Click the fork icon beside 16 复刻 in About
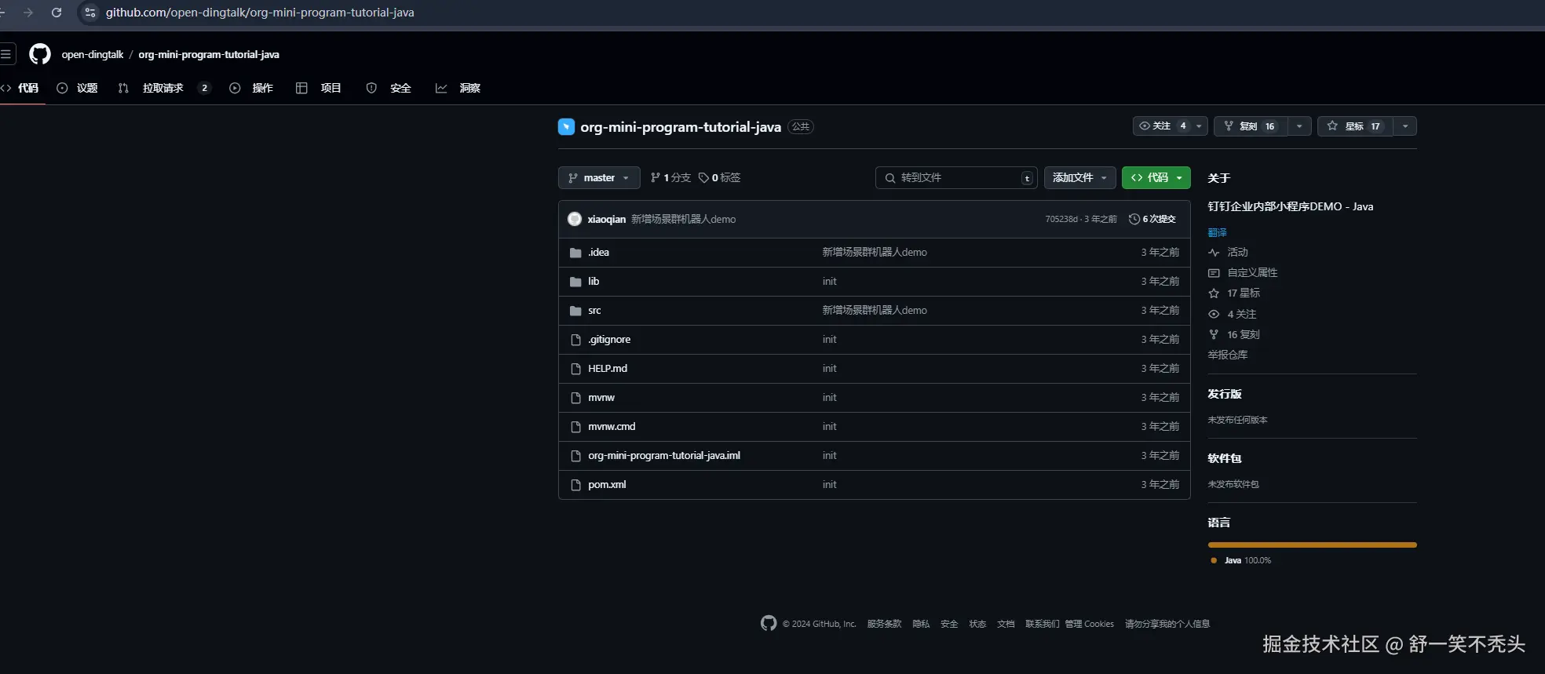The image size is (1545, 674). coord(1214,334)
